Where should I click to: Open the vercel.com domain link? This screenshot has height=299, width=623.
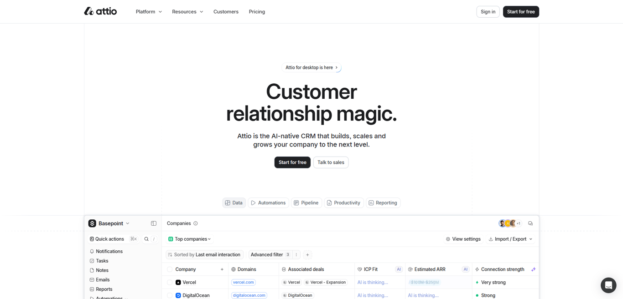tap(243, 283)
